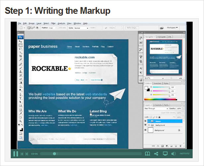This screenshot has width=204, height=166.
Task: Click the Refine Edge button
Action: 132,28
